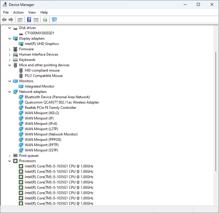Viewport: 219px width, 213px height.
Task: Open the Help menu
Action: (x=44, y=12)
